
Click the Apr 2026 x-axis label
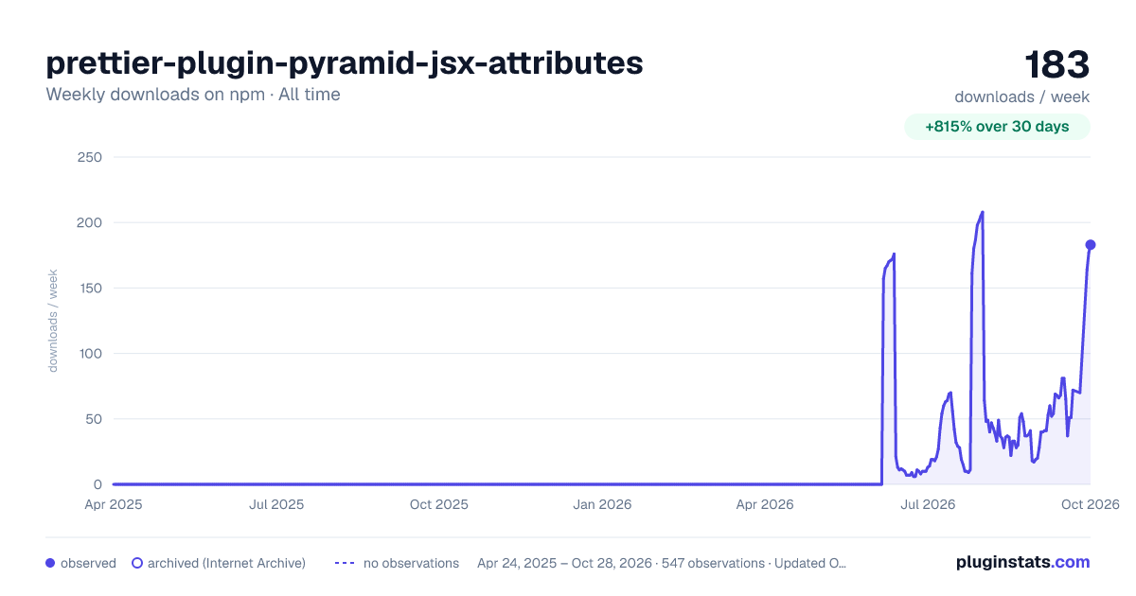point(764,504)
